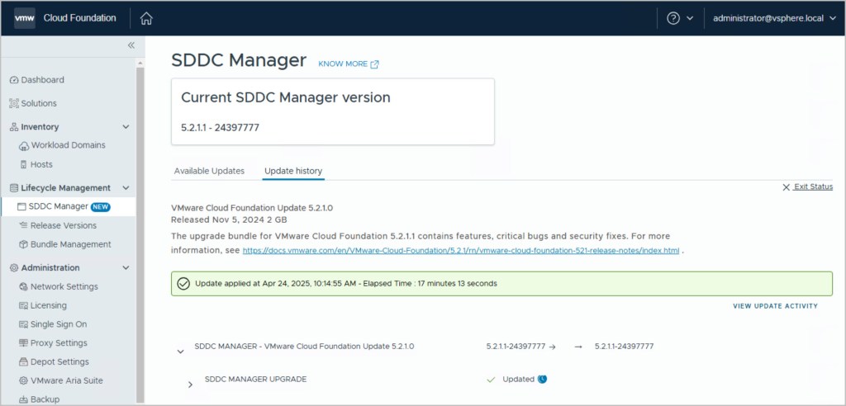The height and width of the screenshot is (406, 846).
Task: Open the 5.2.1 release notes URL
Action: [x=461, y=250]
